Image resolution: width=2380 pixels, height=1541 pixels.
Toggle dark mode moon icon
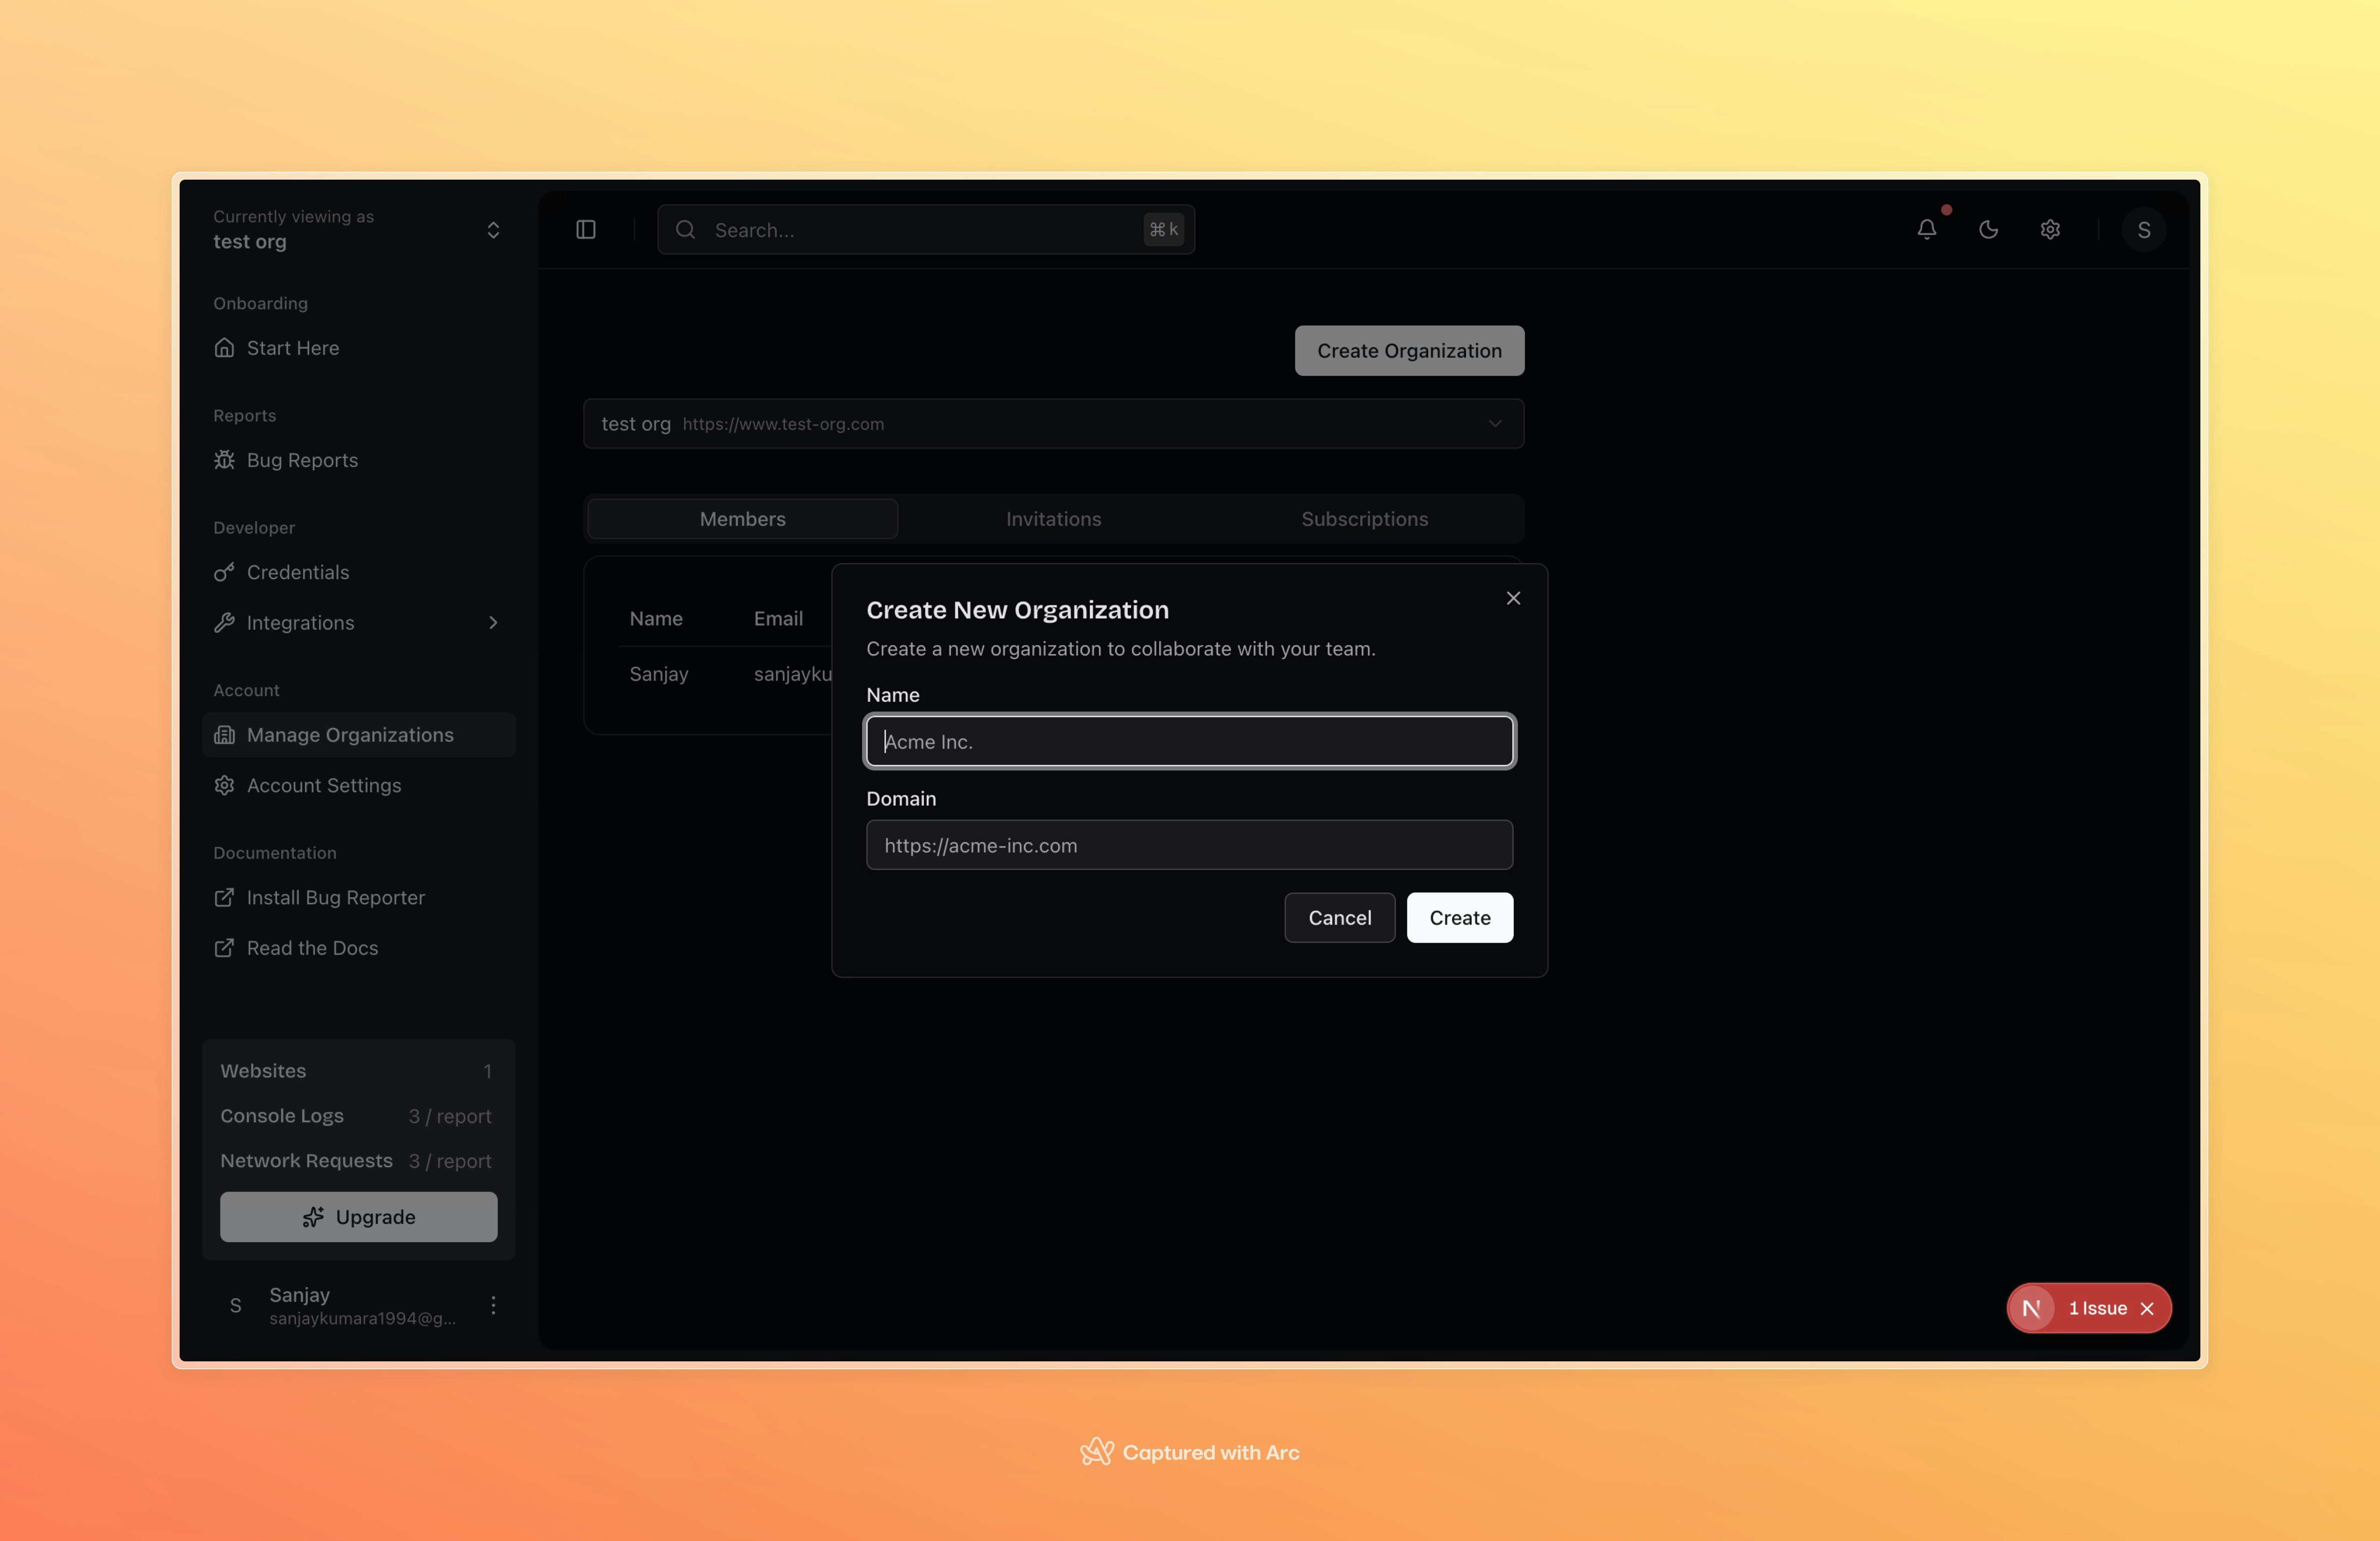[1988, 230]
